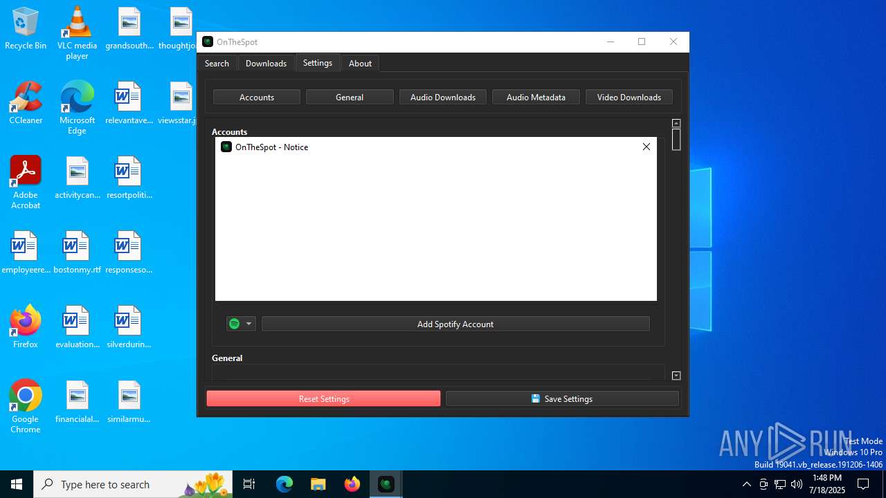886x498 pixels.
Task: Click the settings scrollbar up arrow
Action: tap(676, 123)
